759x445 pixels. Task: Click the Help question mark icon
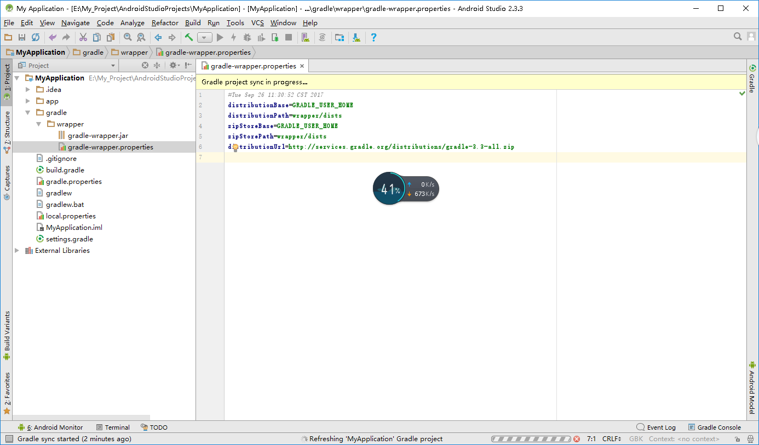pyautogui.click(x=373, y=37)
